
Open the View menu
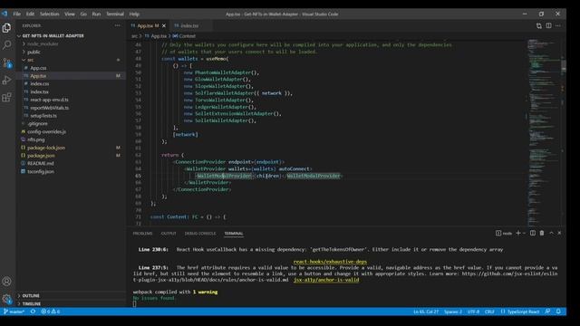click(70, 14)
